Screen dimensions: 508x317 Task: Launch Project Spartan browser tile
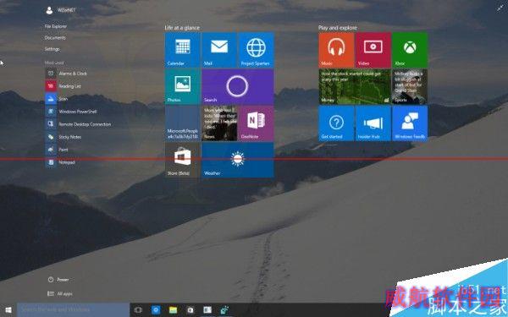point(256,50)
